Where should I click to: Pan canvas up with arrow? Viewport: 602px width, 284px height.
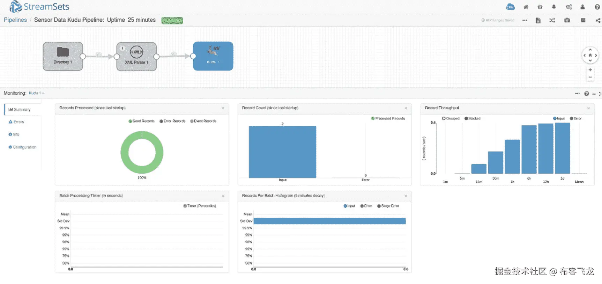click(x=590, y=50)
